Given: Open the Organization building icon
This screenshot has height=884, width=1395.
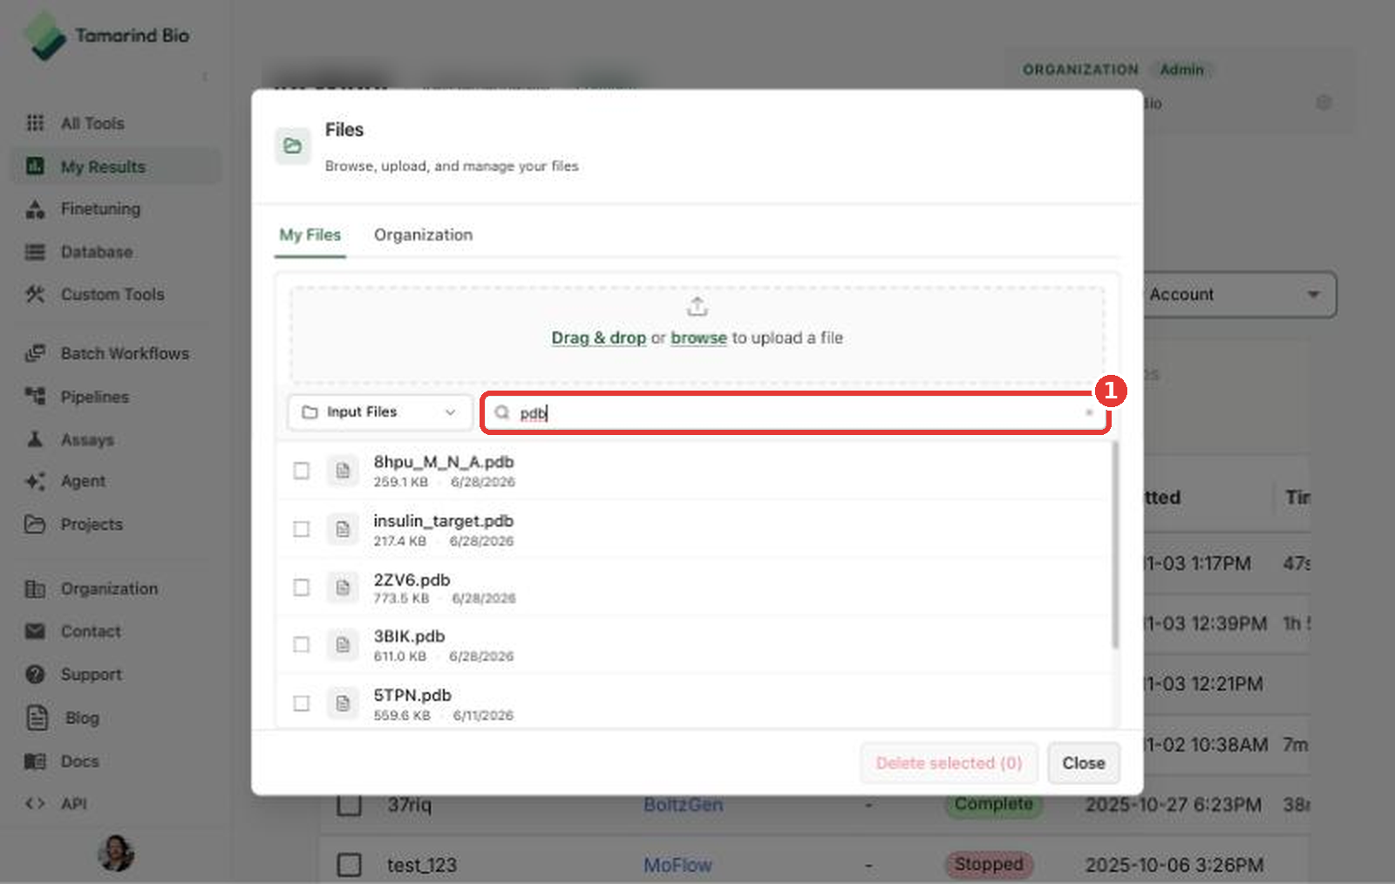Looking at the screenshot, I should pos(35,588).
